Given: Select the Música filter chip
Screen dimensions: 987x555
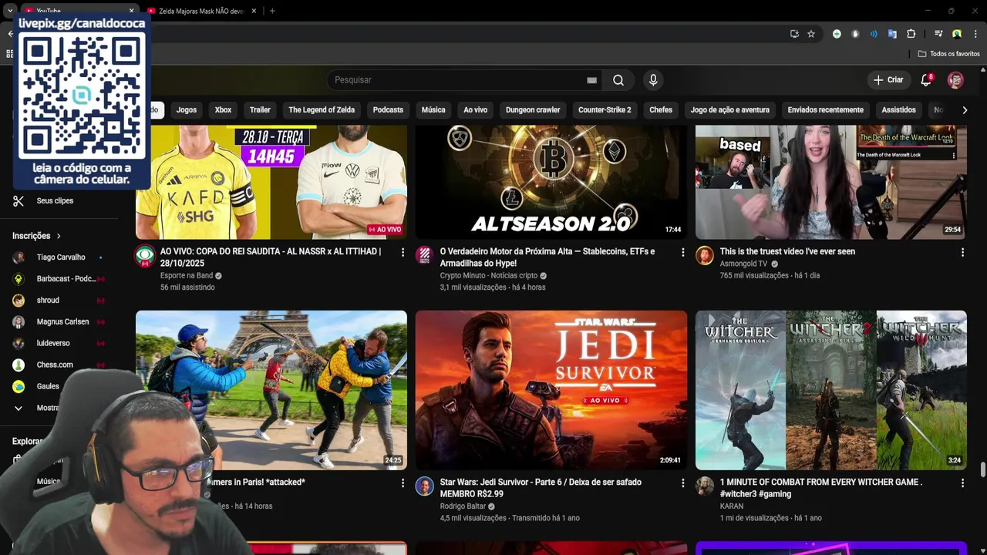Looking at the screenshot, I should coord(433,110).
